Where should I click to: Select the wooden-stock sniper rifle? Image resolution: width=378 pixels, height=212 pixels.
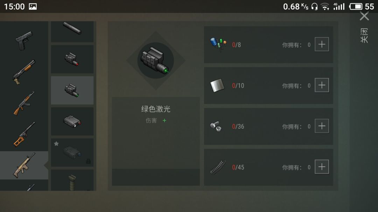click(24, 134)
